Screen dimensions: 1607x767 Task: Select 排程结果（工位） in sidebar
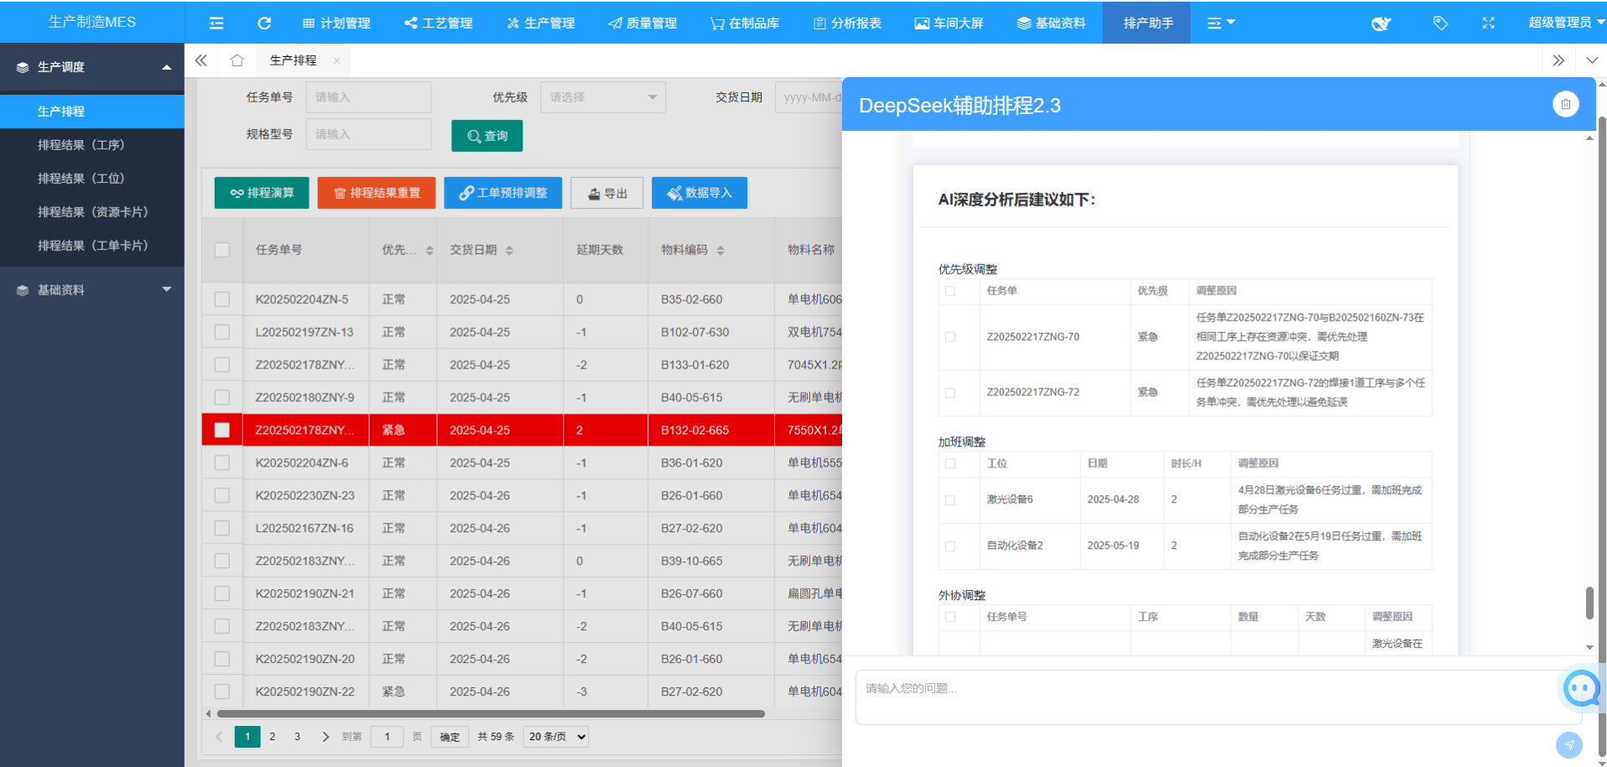81,178
